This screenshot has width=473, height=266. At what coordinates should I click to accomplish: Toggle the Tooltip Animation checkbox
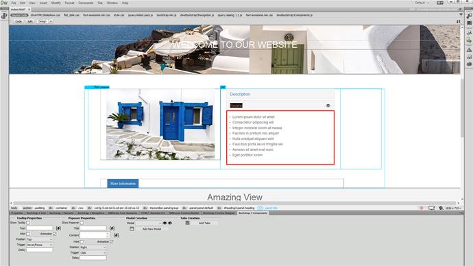(55, 234)
